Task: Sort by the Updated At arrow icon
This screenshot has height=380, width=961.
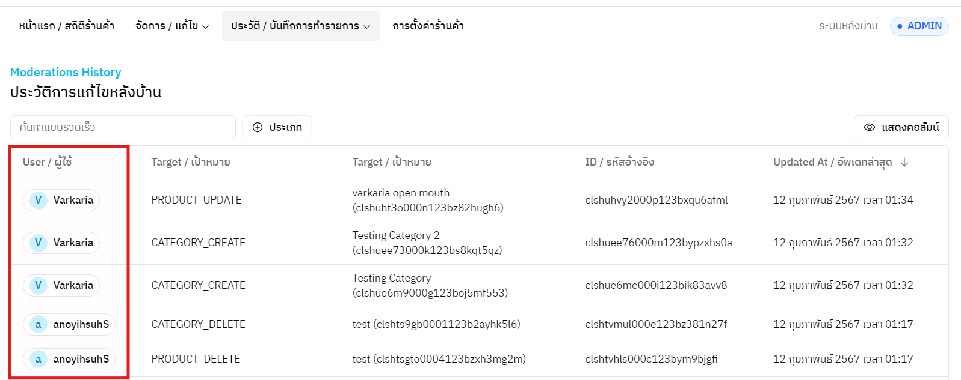Action: tap(904, 162)
